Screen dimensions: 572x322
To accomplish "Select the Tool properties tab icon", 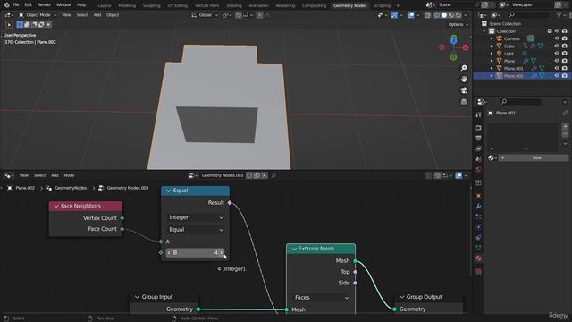I will (479, 114).
